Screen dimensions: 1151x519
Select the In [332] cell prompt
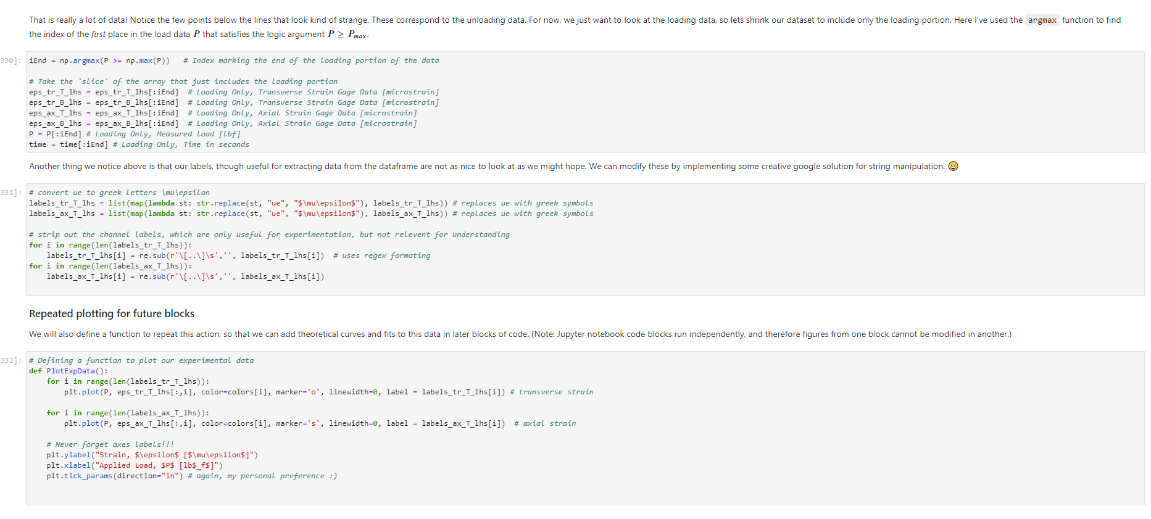click(x=11, y=360)
